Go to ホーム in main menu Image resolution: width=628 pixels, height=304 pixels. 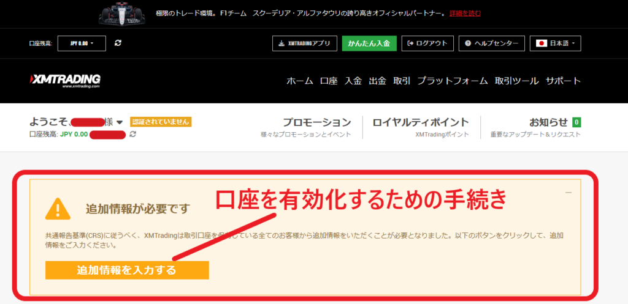[x=300, y=81]
